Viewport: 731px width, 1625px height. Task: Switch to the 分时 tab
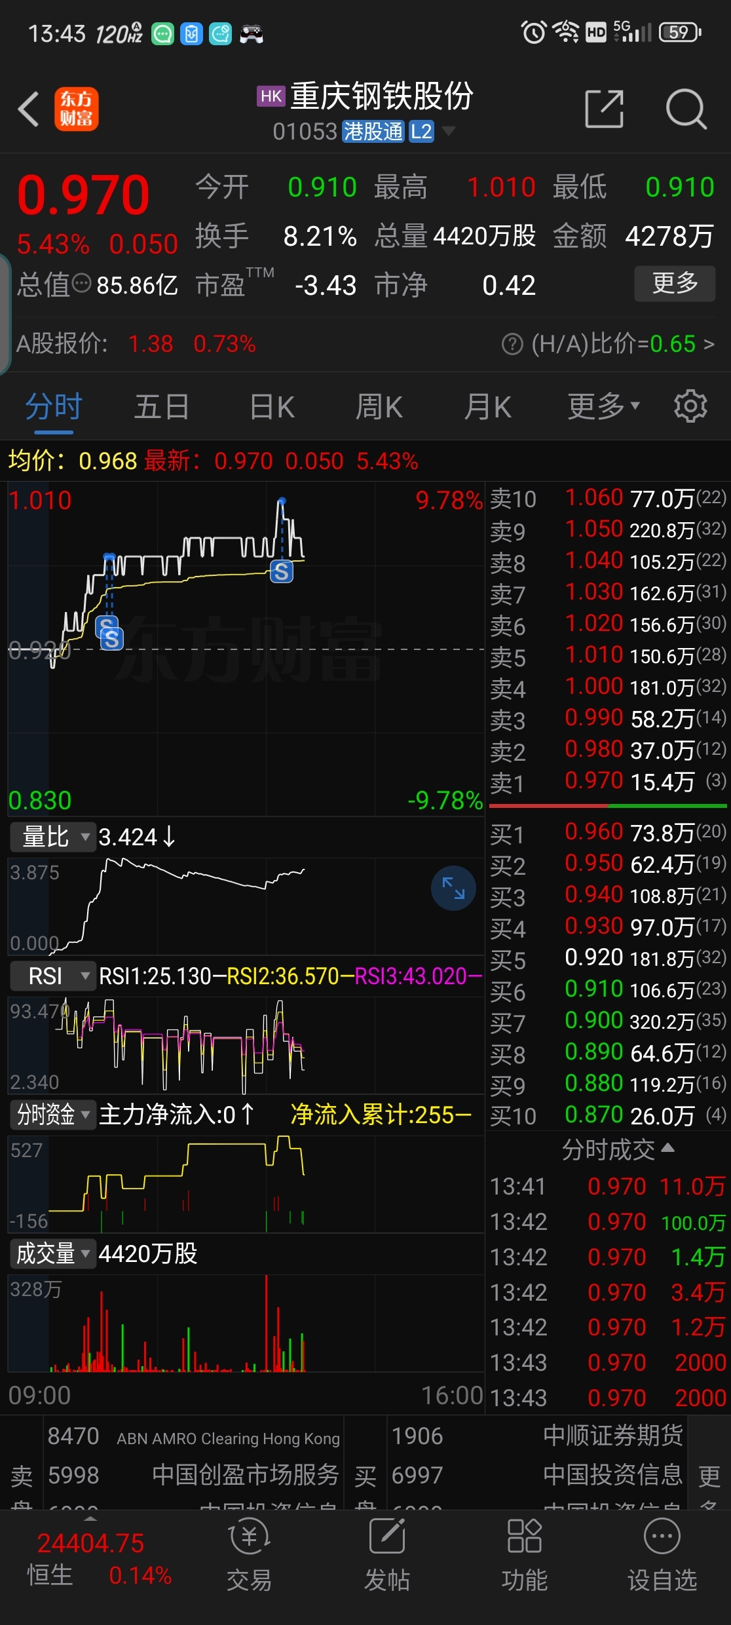pos(54,406)
